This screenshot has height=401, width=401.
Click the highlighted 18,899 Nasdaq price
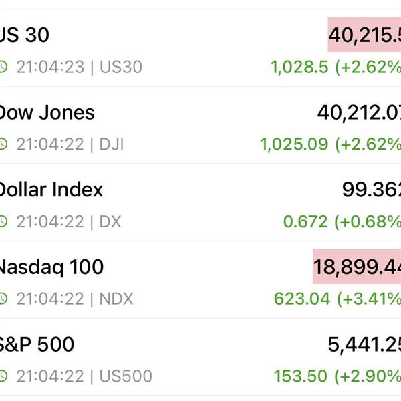tap(357, 267)
